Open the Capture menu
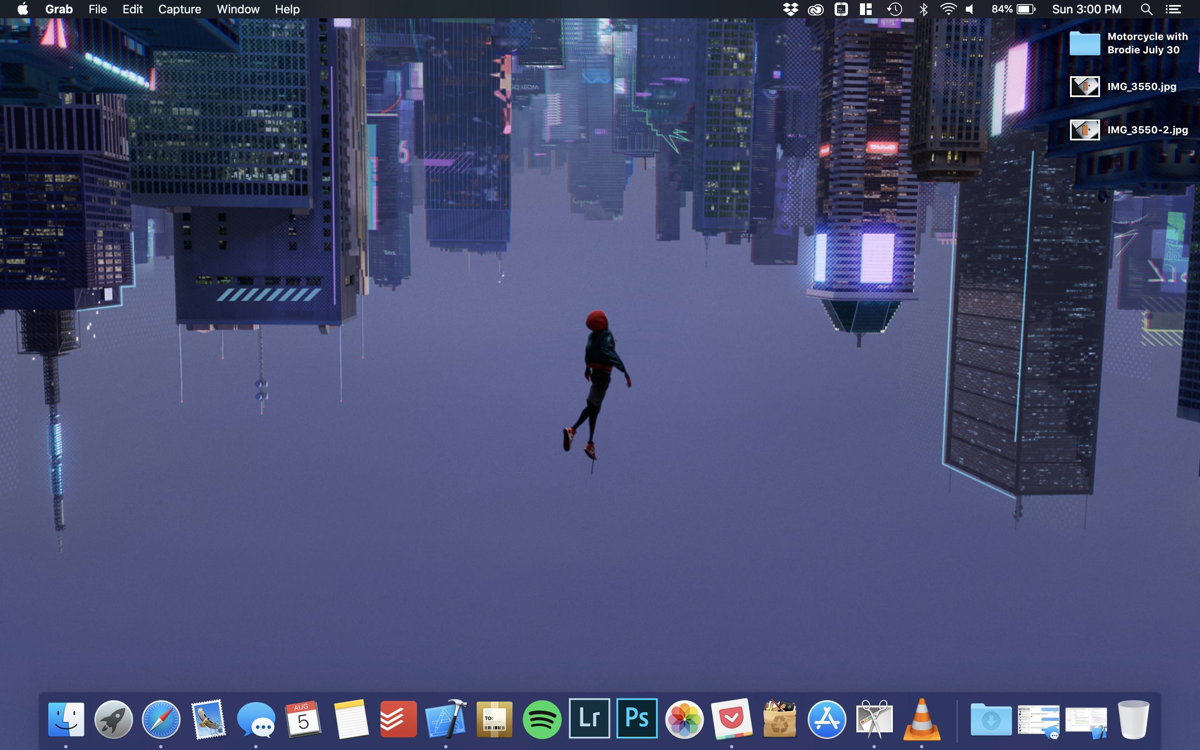 [x=180, y=10]
